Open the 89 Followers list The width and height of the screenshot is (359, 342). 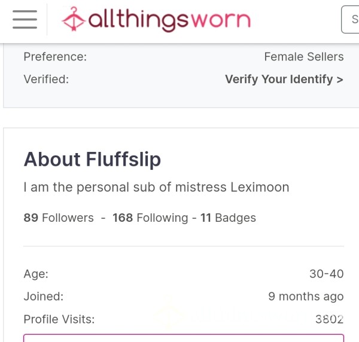click(59, 218)
